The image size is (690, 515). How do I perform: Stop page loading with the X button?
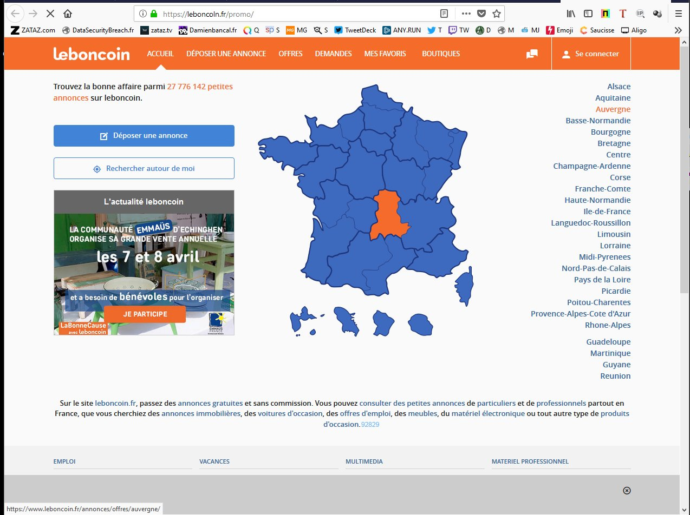(x=50, y=14)
